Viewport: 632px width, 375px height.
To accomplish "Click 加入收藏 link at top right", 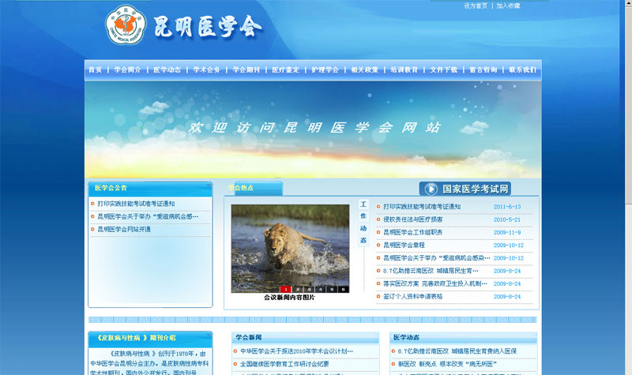I will point(509,6).
